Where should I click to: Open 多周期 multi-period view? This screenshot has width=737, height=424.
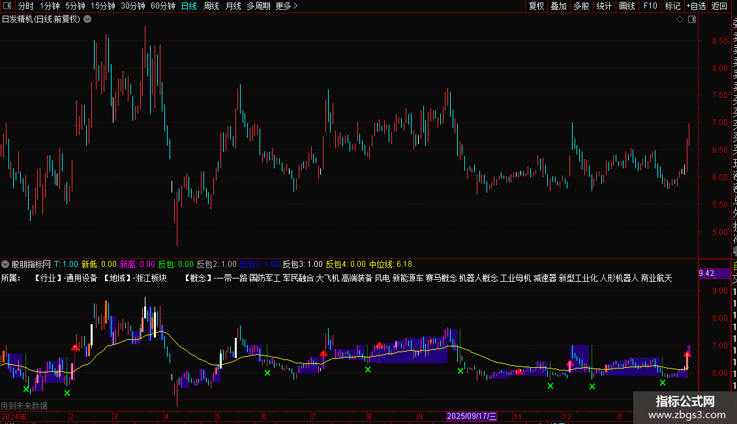(x=258, y=6)
